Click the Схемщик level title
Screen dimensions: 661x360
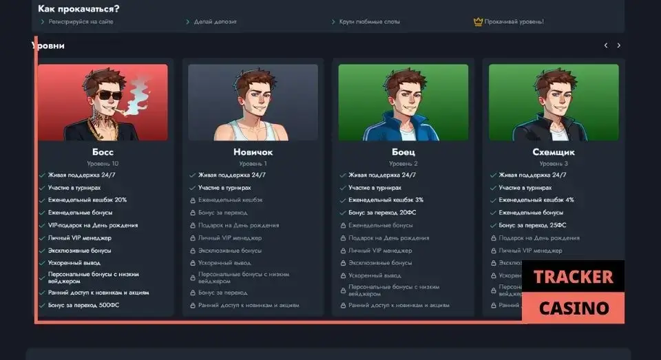tap(554, 152)
